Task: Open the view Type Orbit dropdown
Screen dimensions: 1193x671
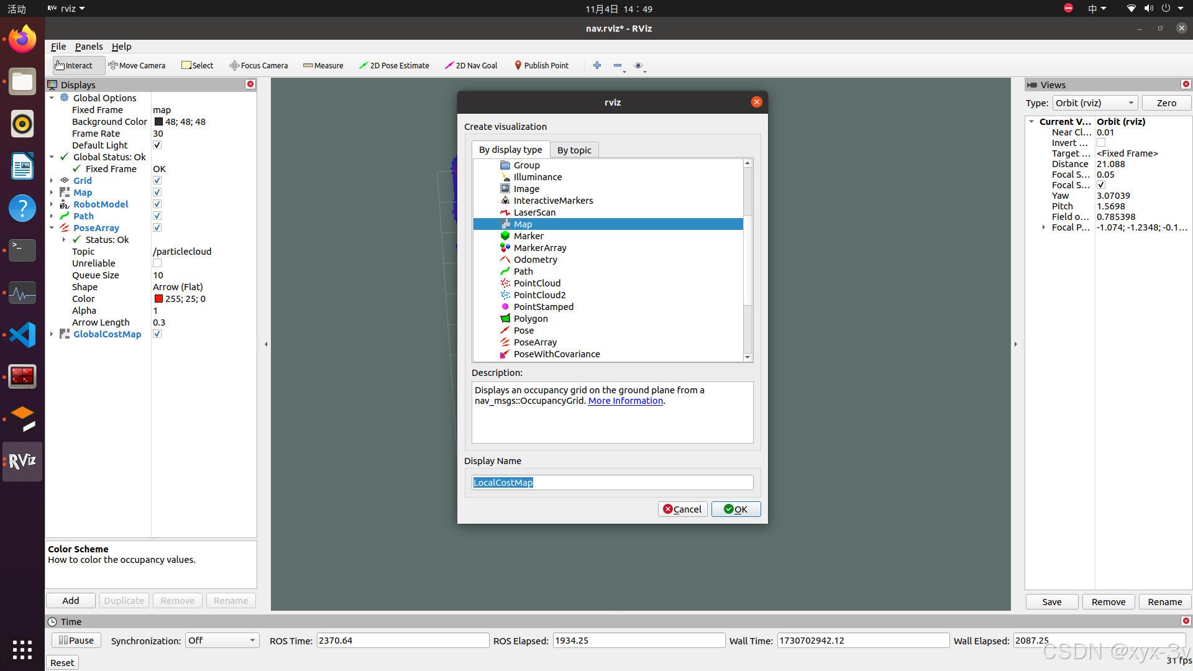Action: (1094, 103)
